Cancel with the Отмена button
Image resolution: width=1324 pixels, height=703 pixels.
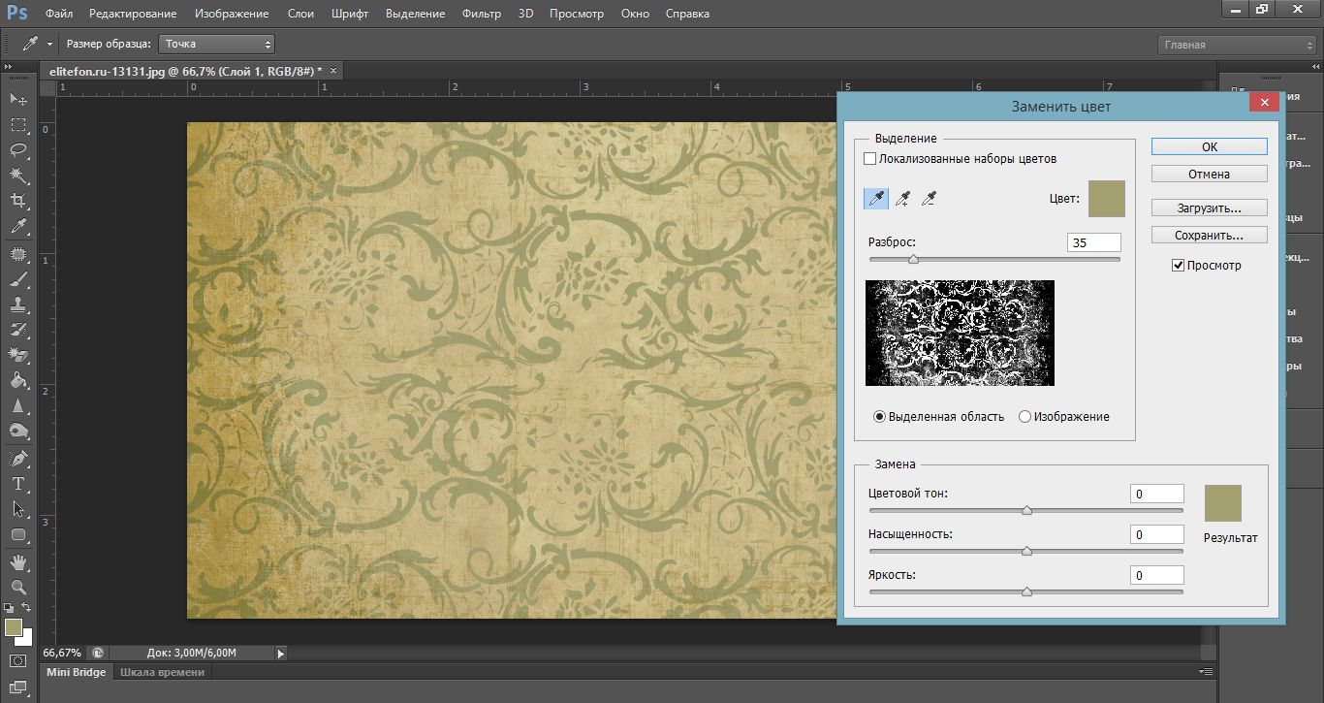tap(1210, 174)
